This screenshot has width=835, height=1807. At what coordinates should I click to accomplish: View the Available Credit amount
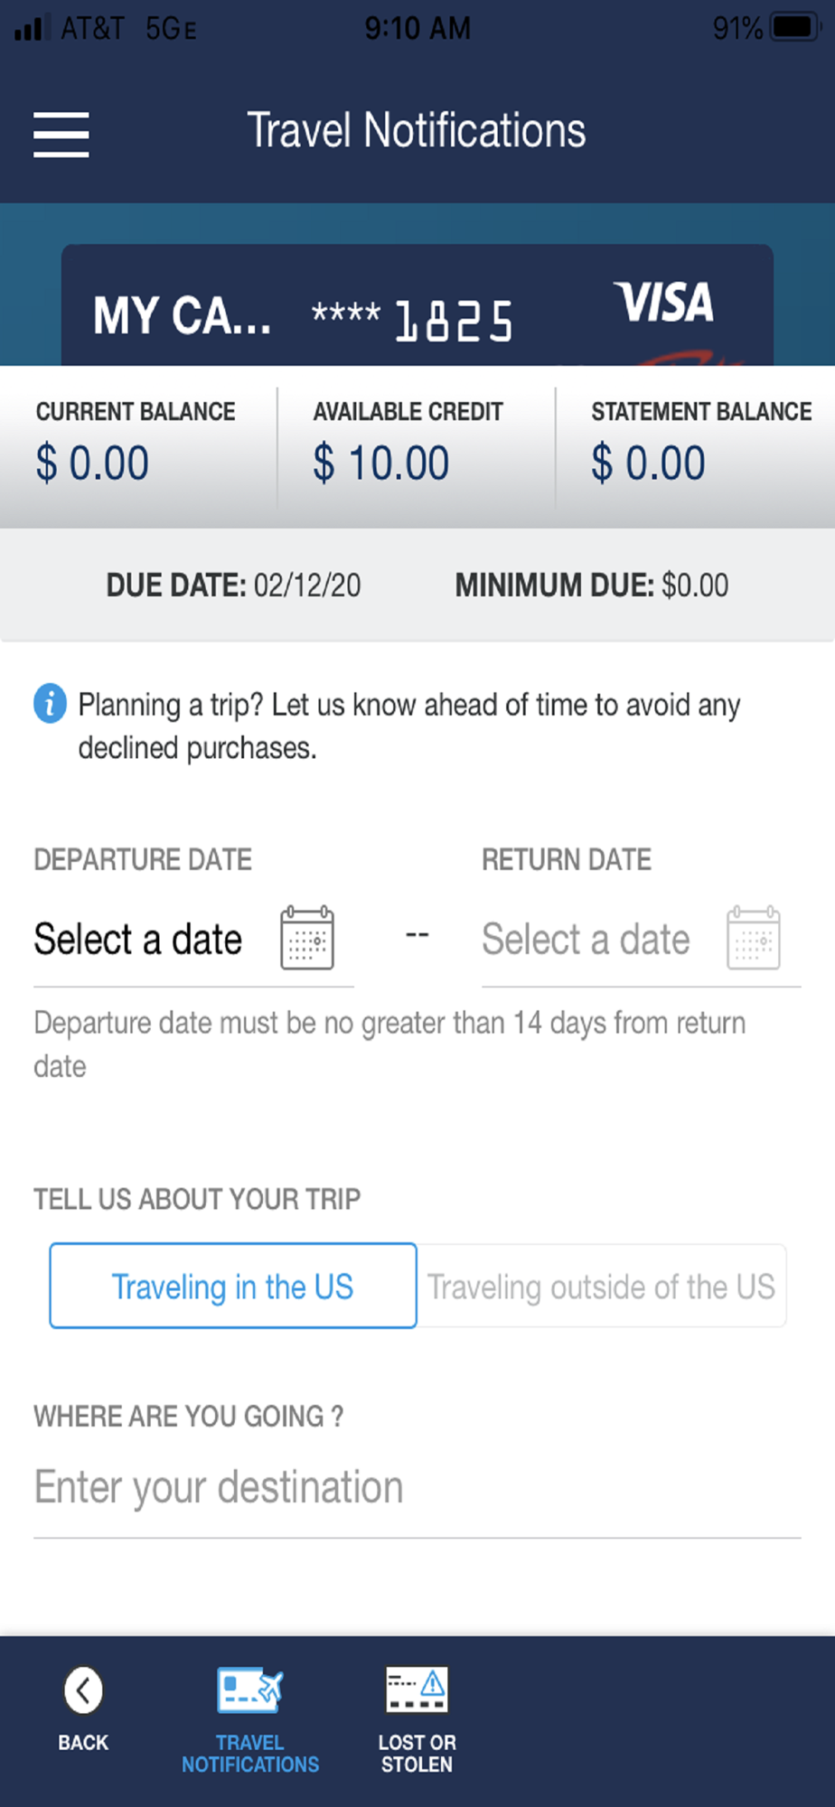[x=381, y=463]
